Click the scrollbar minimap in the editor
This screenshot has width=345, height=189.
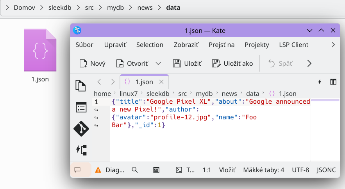325,101
